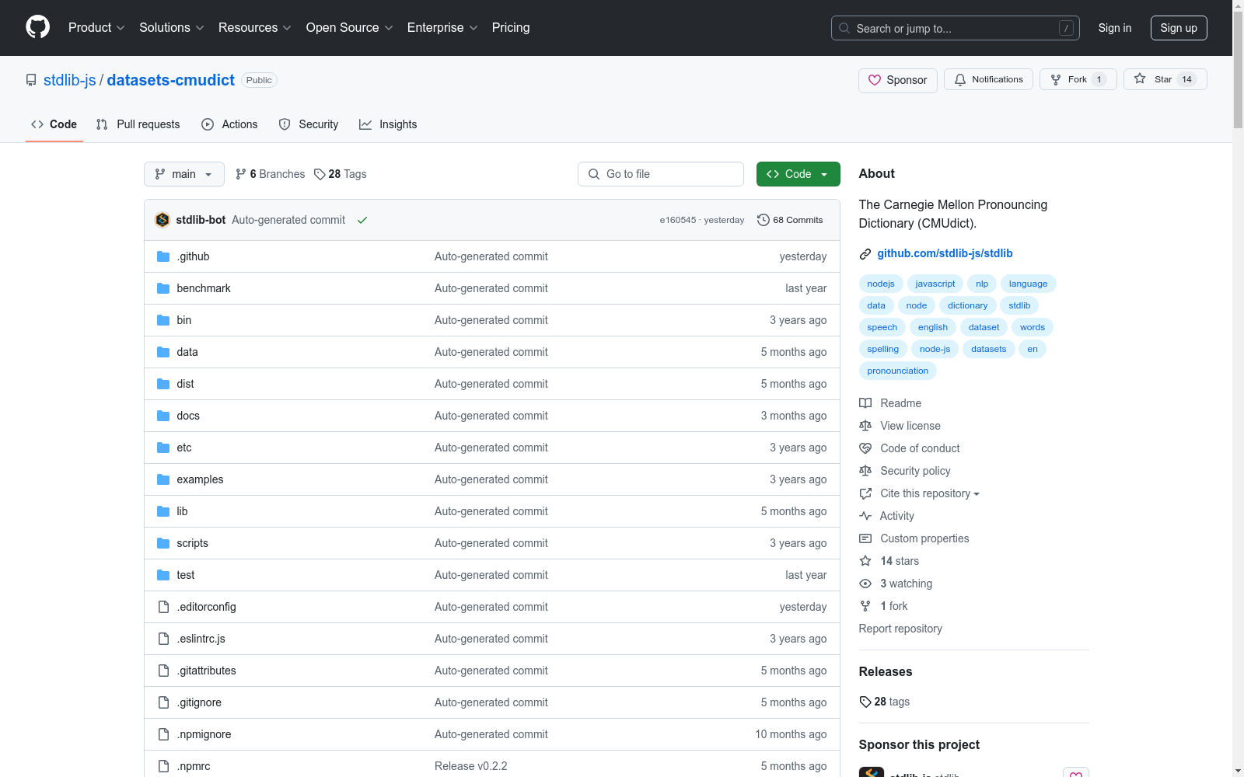
Task: Click the stdlib-bot avatar icon
Action: click(x=162, y=220)
